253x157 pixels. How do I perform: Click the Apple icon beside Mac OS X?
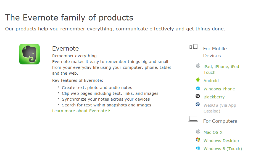tap(198, 131)
